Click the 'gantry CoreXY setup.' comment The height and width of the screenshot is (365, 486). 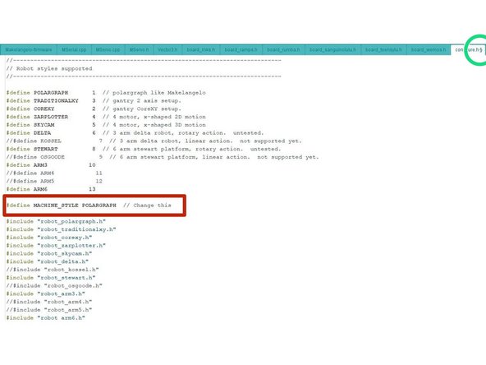pos(147,109)
